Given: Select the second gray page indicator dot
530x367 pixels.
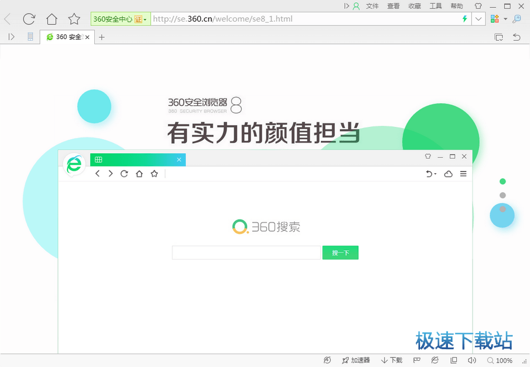Looking at the screenshot, I should (x=503, y=195).
